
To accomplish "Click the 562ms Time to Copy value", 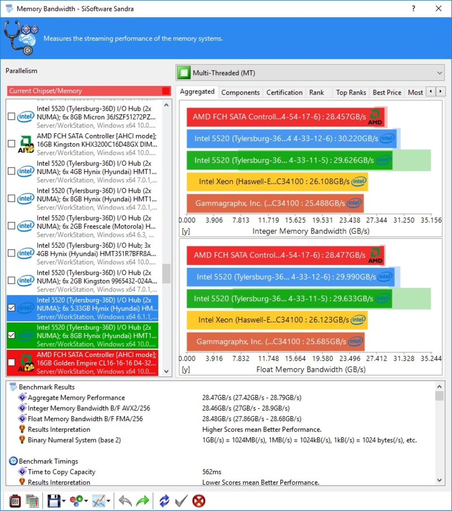I will [x=212, y=472].
